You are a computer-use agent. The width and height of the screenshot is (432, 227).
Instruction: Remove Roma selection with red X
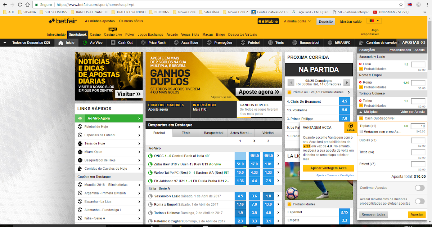click(360, 83)
